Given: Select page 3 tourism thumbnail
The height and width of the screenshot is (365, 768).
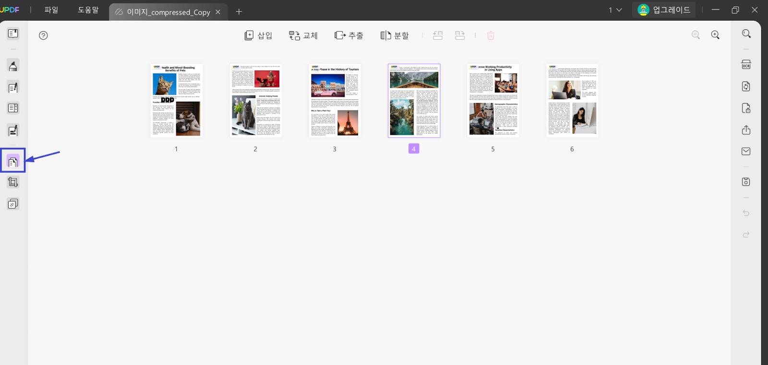Looking at the screenshot, I should pyautogui.click(x=335, y=100).
